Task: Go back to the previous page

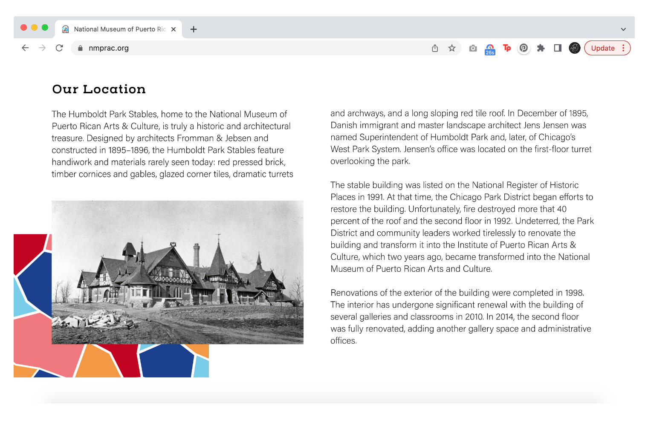Action: click(25, 48)
